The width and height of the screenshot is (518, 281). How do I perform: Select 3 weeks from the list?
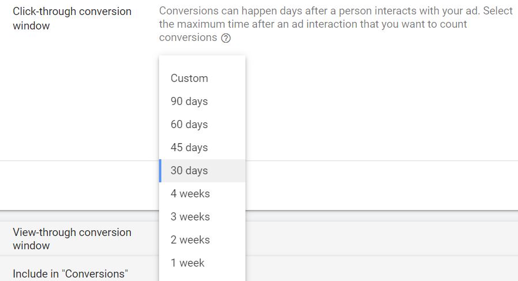(190, 217)
